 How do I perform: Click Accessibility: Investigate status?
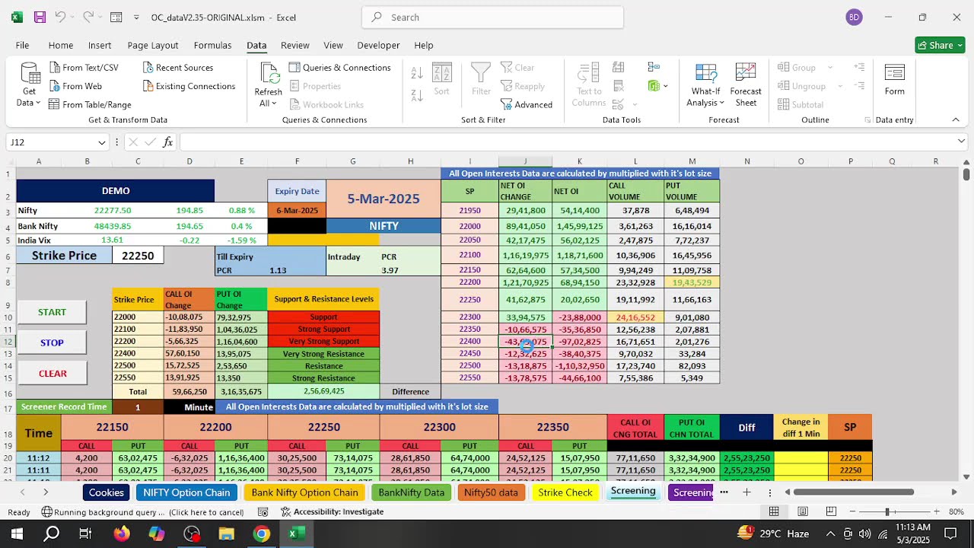pos(332,511)
